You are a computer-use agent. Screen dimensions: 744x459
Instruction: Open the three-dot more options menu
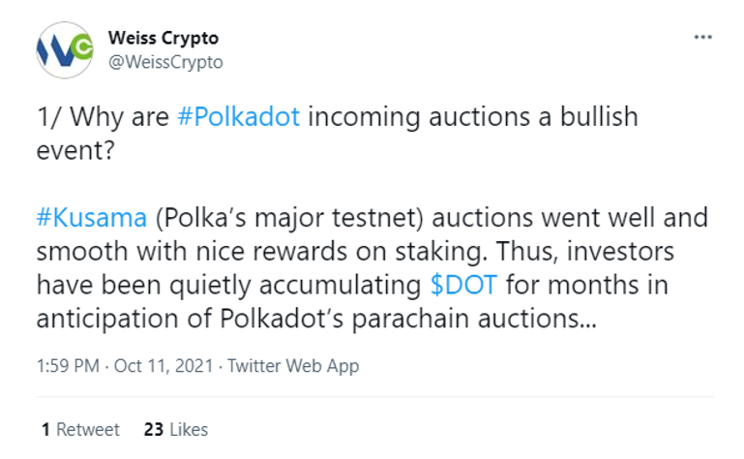pos(702,37)
